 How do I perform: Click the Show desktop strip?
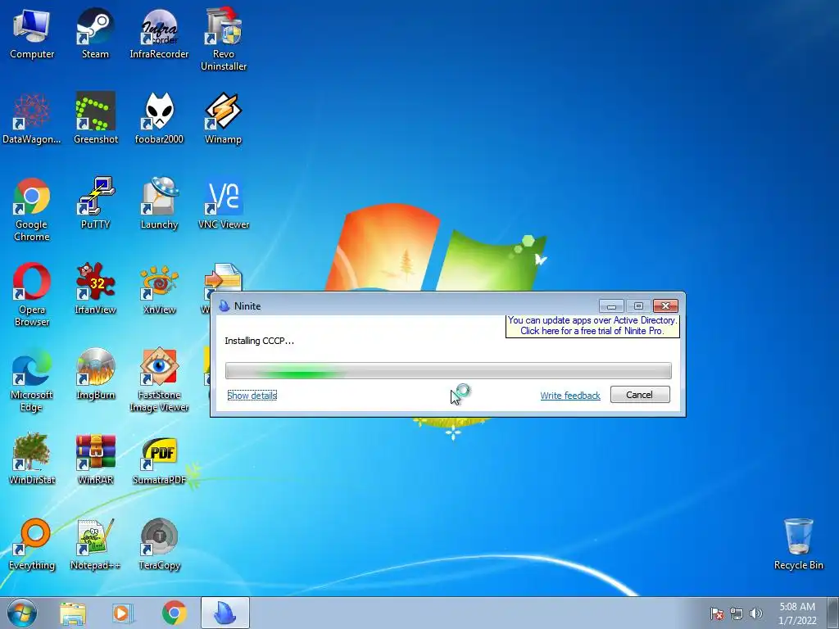pyautogui.click(x=834, y=613)
